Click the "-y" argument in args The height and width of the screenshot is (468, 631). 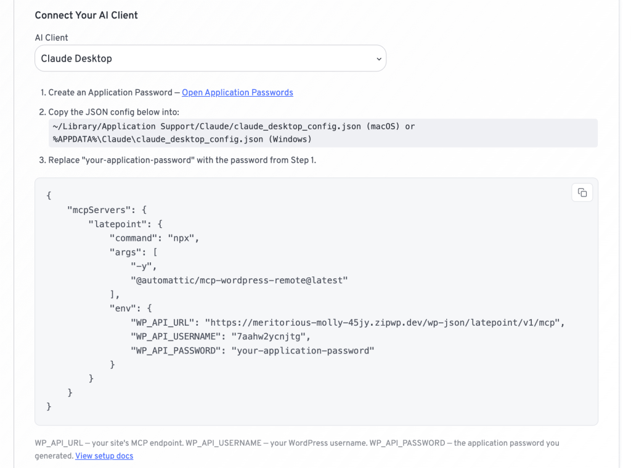click(141, 266)
